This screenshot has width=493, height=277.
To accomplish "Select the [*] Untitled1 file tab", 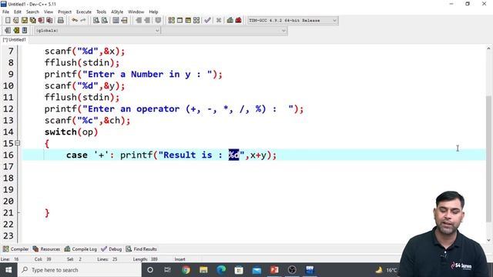I will (15, 40).
